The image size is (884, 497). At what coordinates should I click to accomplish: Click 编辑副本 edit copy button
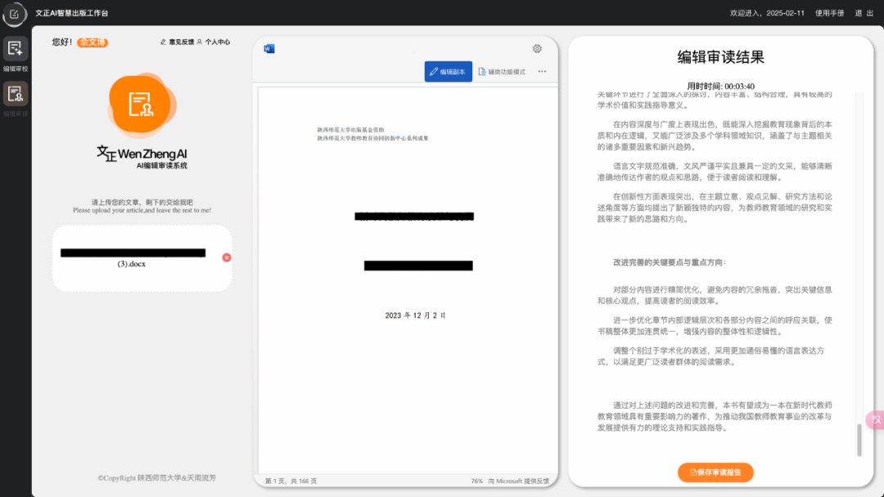pyautogui.click(x=448, y=72)
